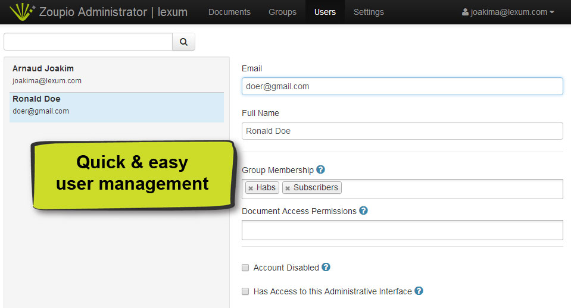Click help icon for Administrative Interface access
571x308 pixels.
419,291
